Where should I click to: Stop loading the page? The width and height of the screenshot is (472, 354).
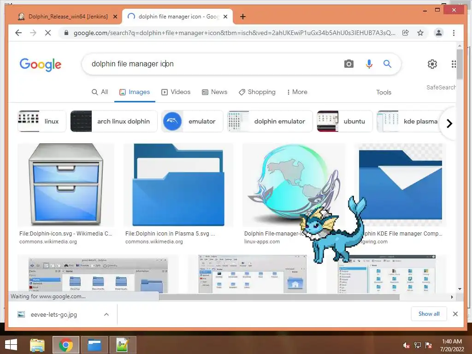[48, 33]
